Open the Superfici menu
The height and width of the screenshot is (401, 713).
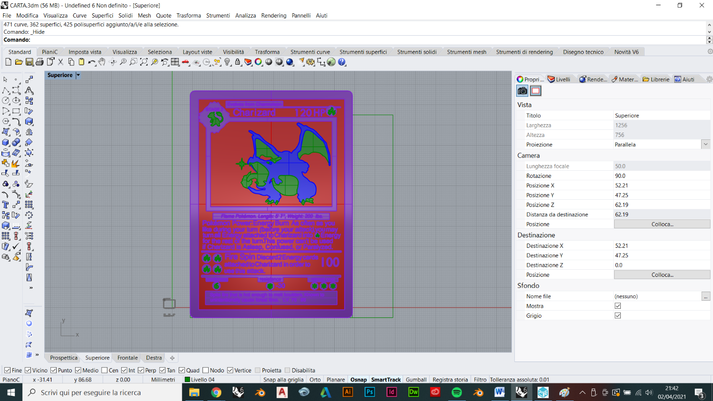102,15
